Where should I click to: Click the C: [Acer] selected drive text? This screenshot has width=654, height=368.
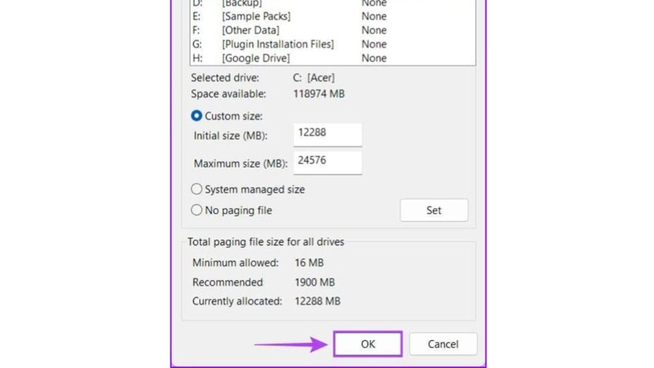click(314, 78)
